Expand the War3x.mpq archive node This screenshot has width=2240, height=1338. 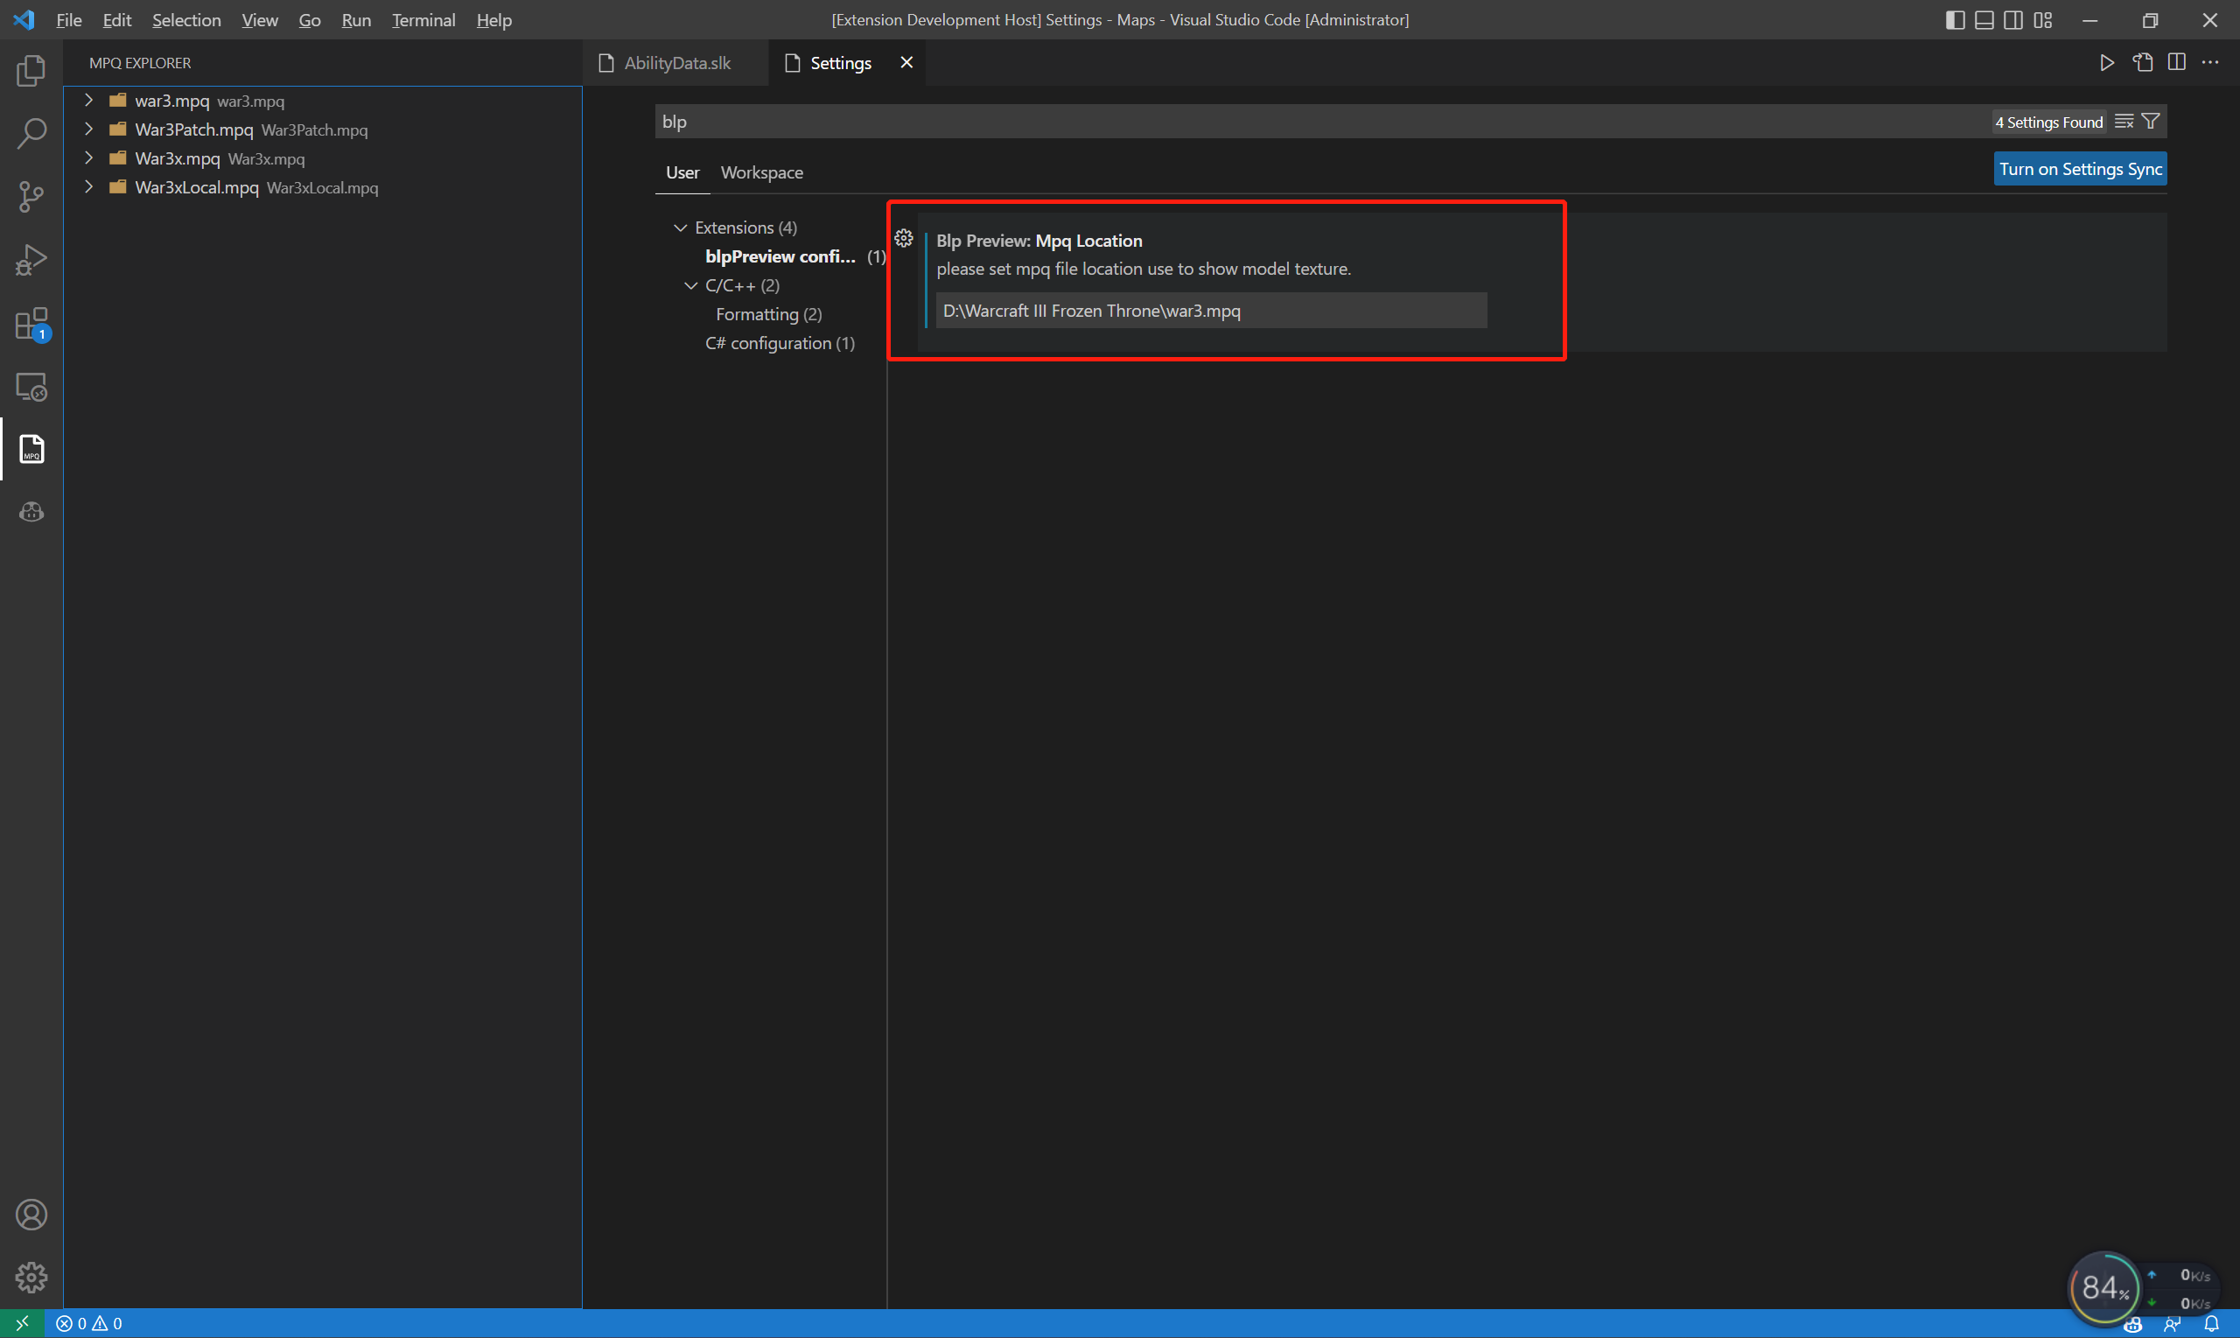pyautogui.click(x=88, y=158)
